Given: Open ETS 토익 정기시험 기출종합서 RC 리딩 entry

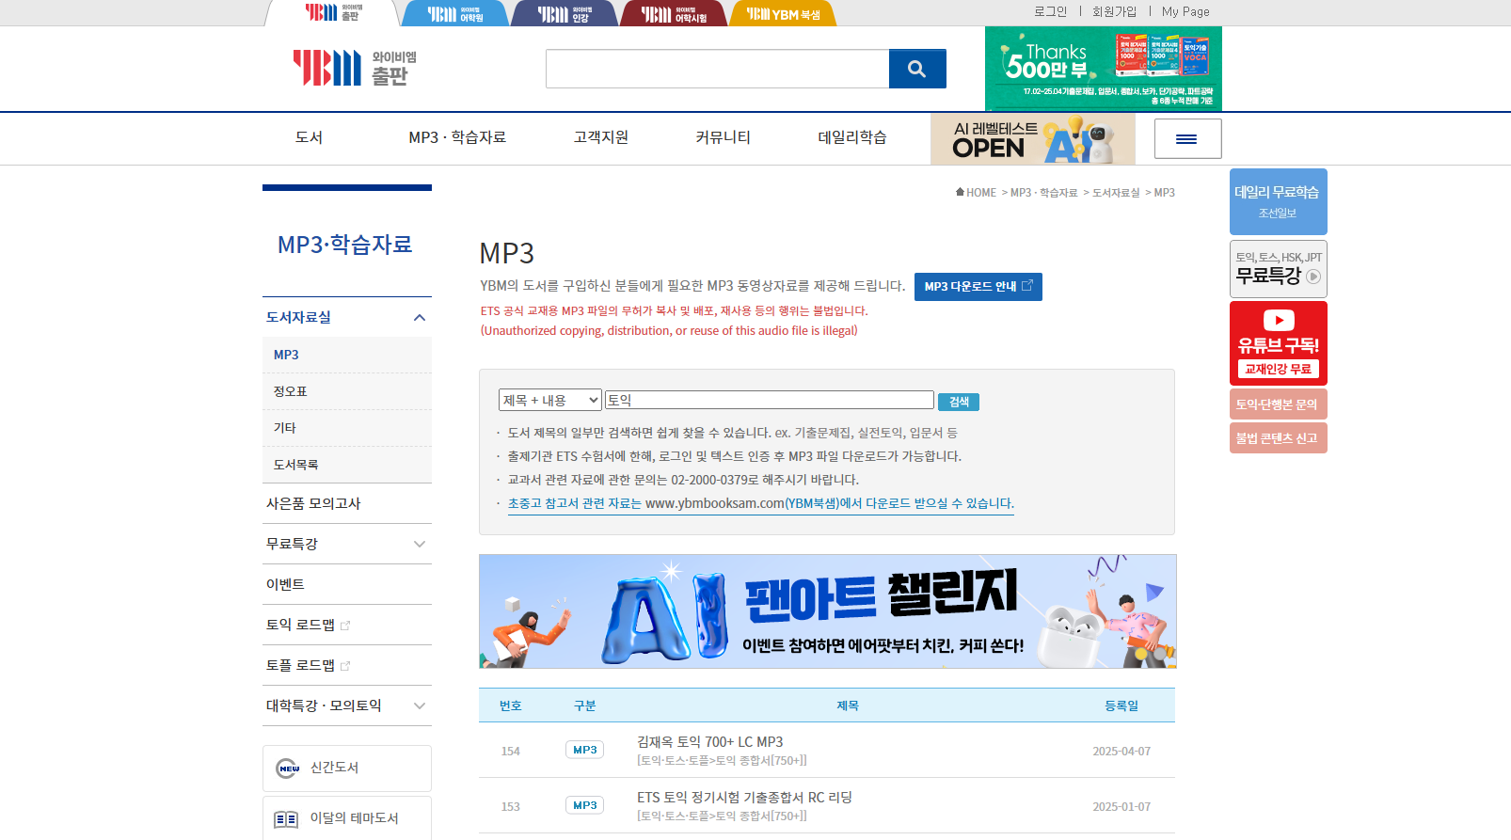Looking at the screenshot, I should (x=744, y=798).
